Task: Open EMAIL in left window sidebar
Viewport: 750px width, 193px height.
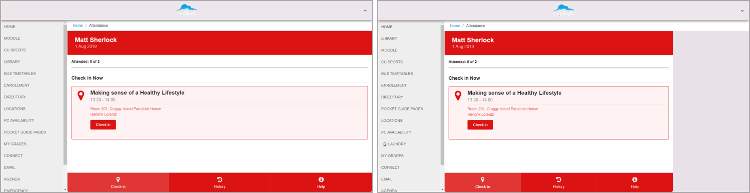Action: [10, 168]
